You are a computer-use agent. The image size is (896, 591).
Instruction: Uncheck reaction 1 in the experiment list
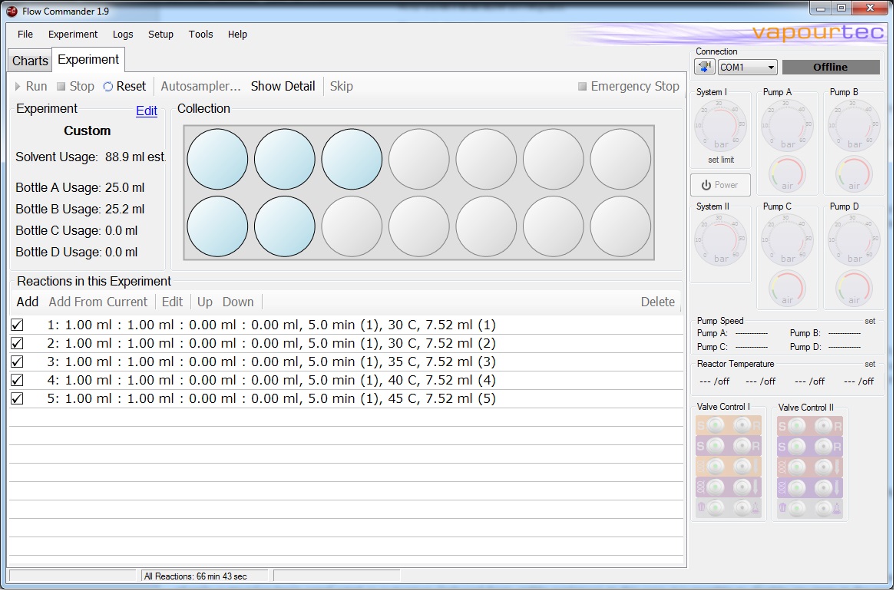[17, 325]
